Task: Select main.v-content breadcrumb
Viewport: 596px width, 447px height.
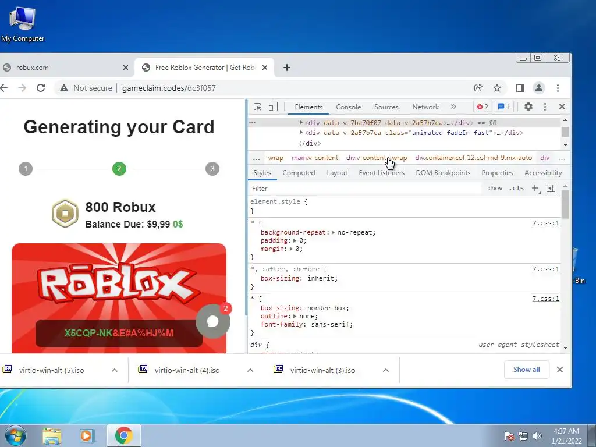Action: (315, 158)
